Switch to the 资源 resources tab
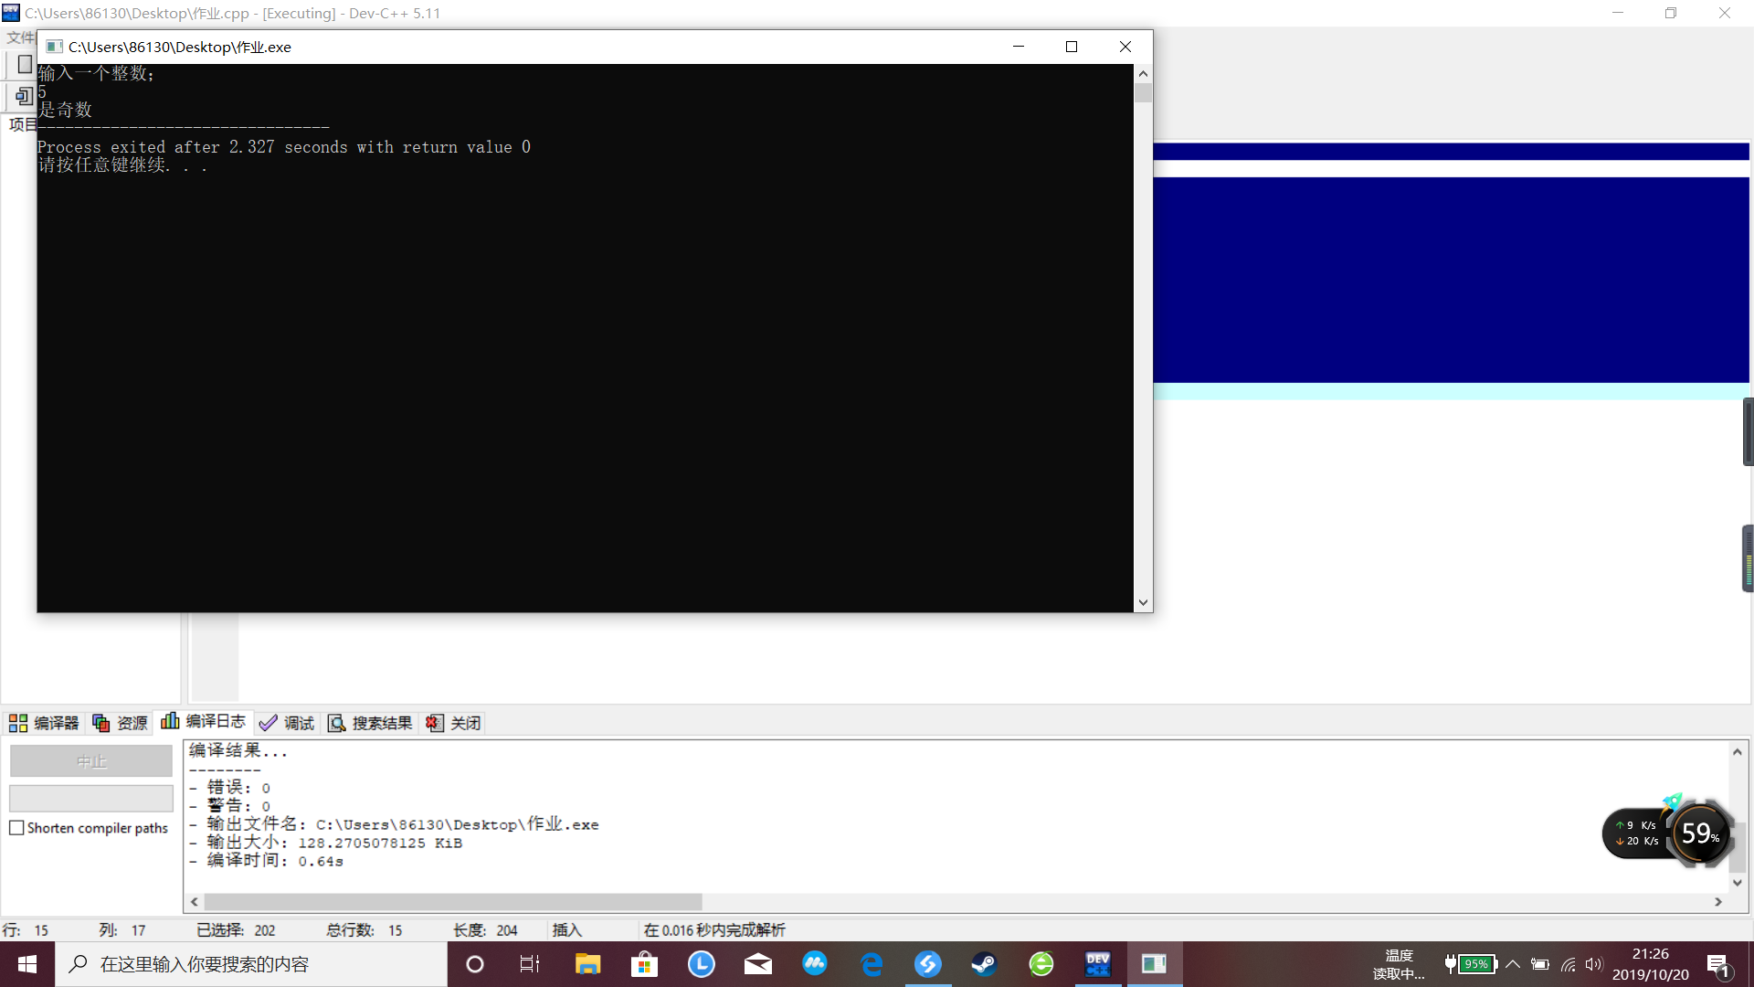 point(121,723)
